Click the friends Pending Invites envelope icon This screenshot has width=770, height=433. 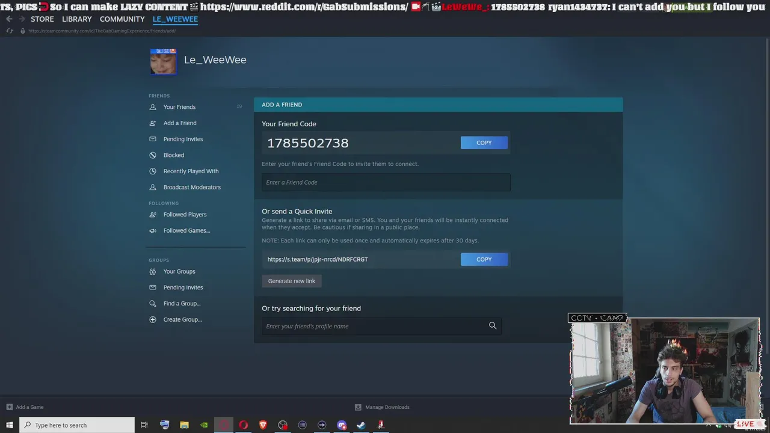tap(153, 140)
